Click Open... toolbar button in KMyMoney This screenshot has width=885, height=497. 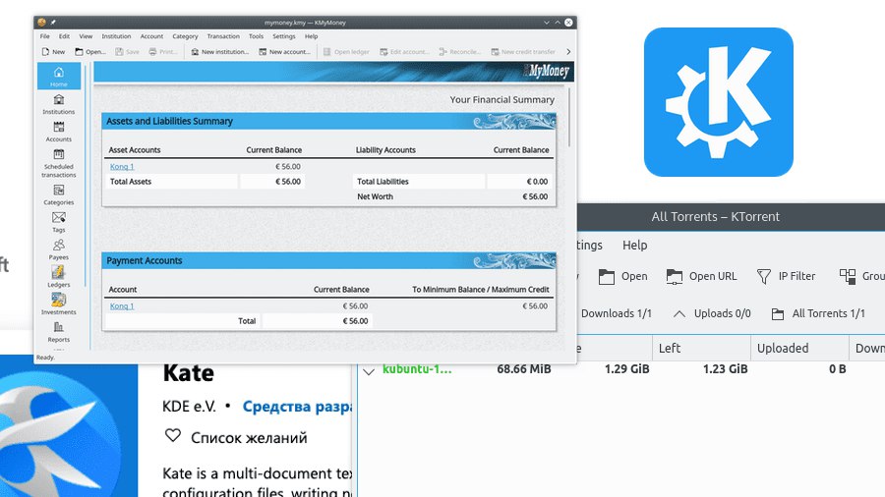90,52
